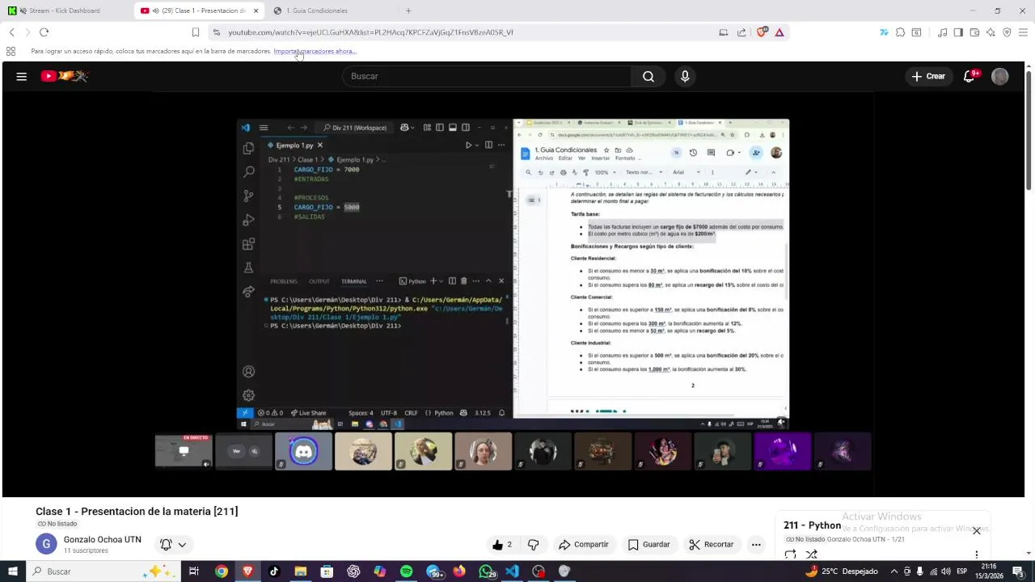
Task: Open the Brave Shields lion icon
Action: coord(762,32)
